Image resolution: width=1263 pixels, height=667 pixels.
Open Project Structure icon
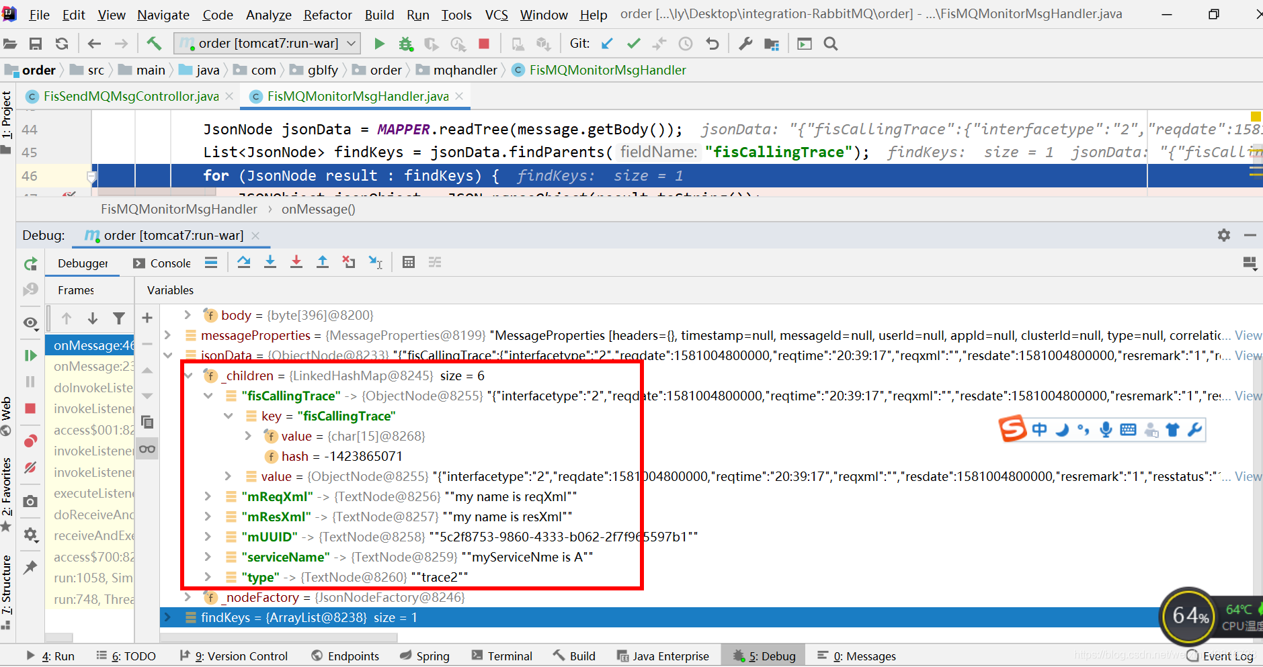click(x=772, y=44)
